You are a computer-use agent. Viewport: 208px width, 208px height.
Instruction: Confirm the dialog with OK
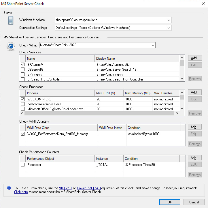tap(170, 202)
